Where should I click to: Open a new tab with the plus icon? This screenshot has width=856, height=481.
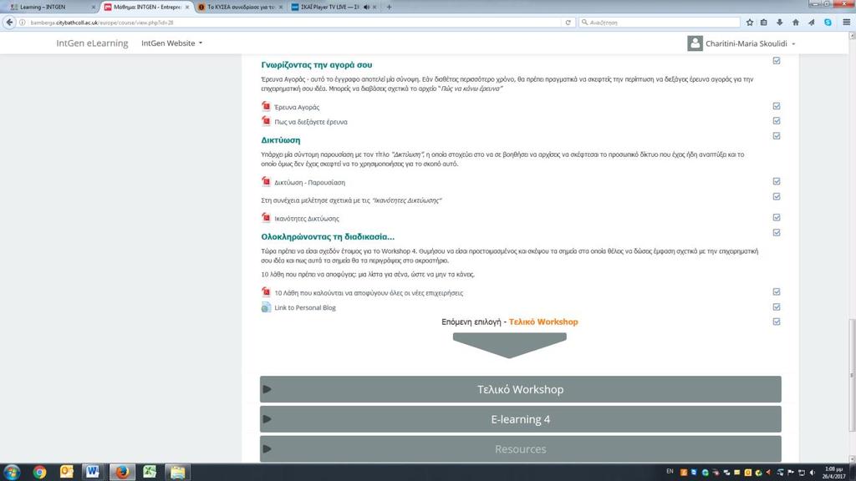[x=389, y=7]
